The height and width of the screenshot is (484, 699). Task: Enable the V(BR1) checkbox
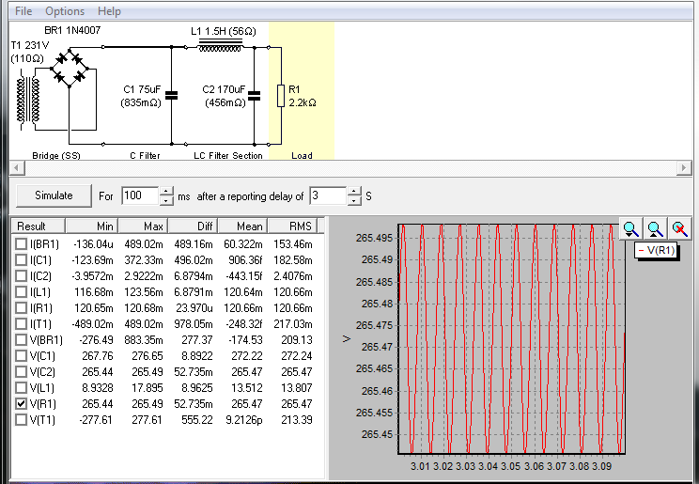21,340
